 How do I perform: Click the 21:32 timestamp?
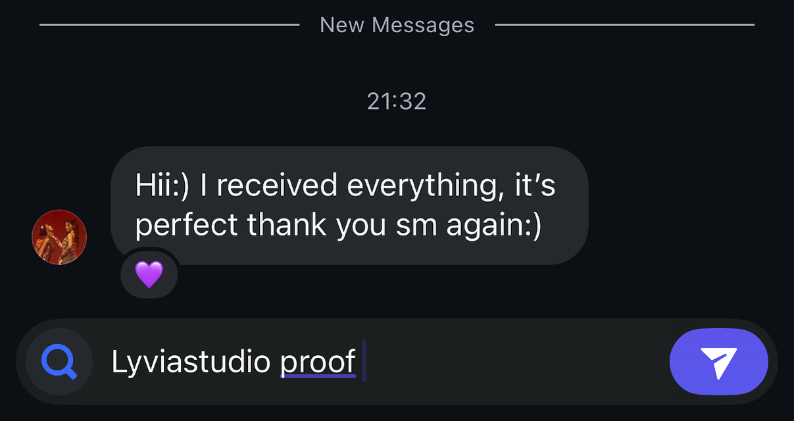(397, 101)
